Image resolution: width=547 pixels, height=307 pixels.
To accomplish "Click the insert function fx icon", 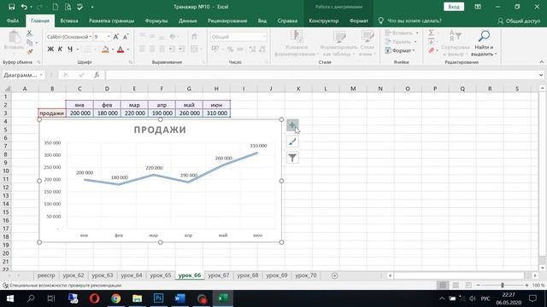I will [97, 75].
